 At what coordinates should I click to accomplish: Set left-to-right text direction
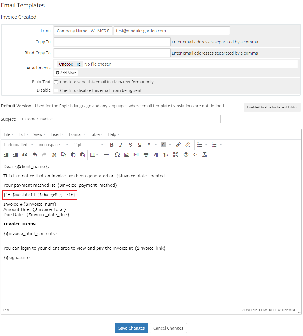coord(156,155)
